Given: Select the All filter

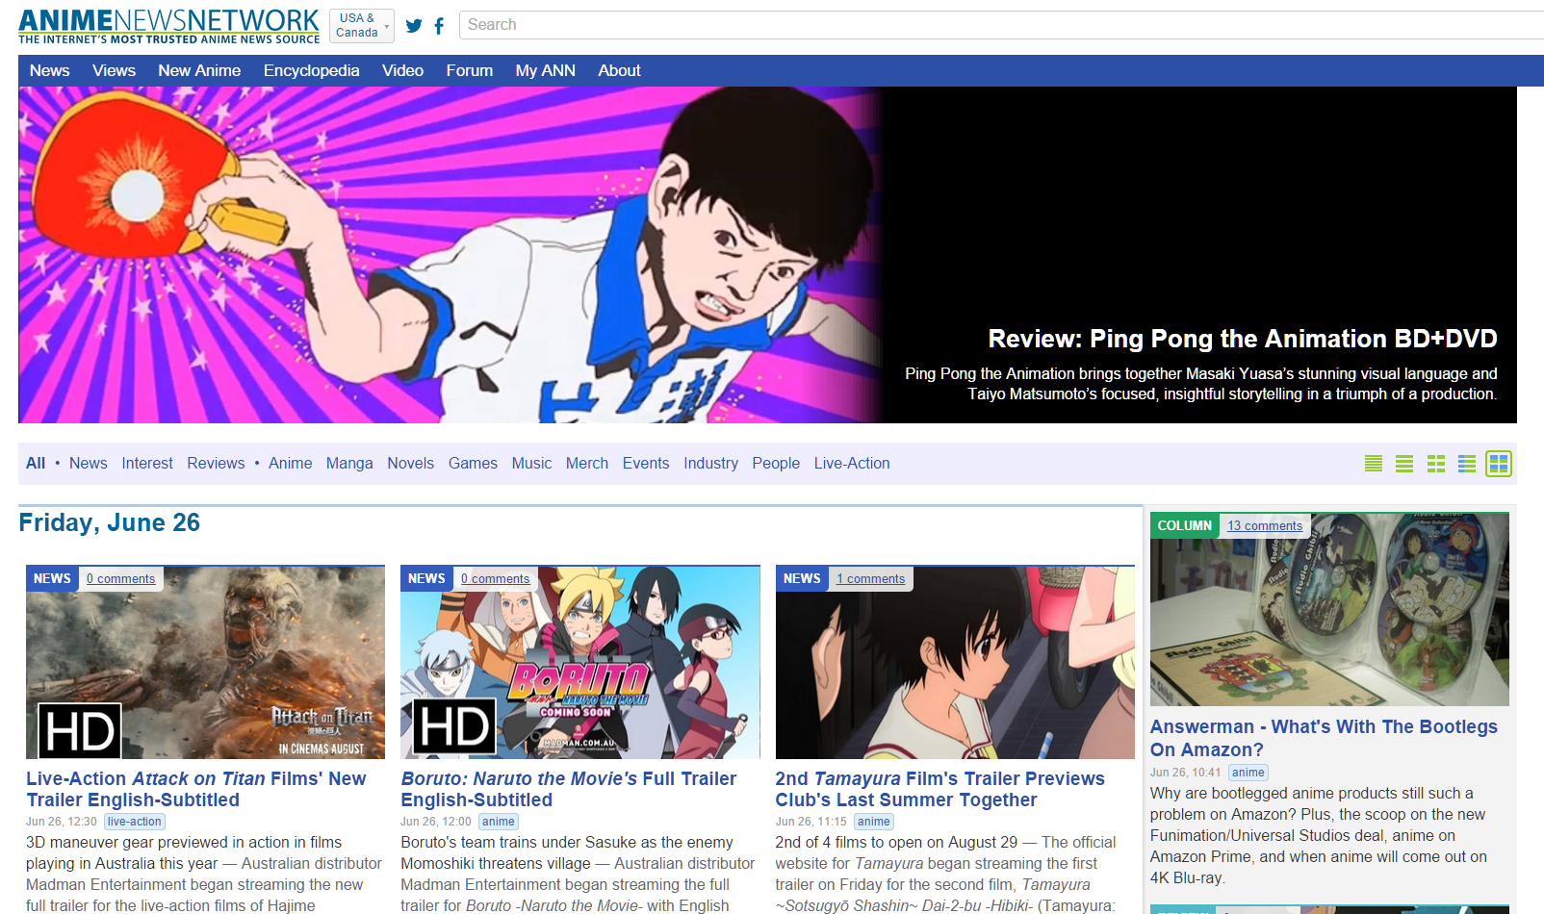Looking at the screenshot, I should [x=36, y=463].
